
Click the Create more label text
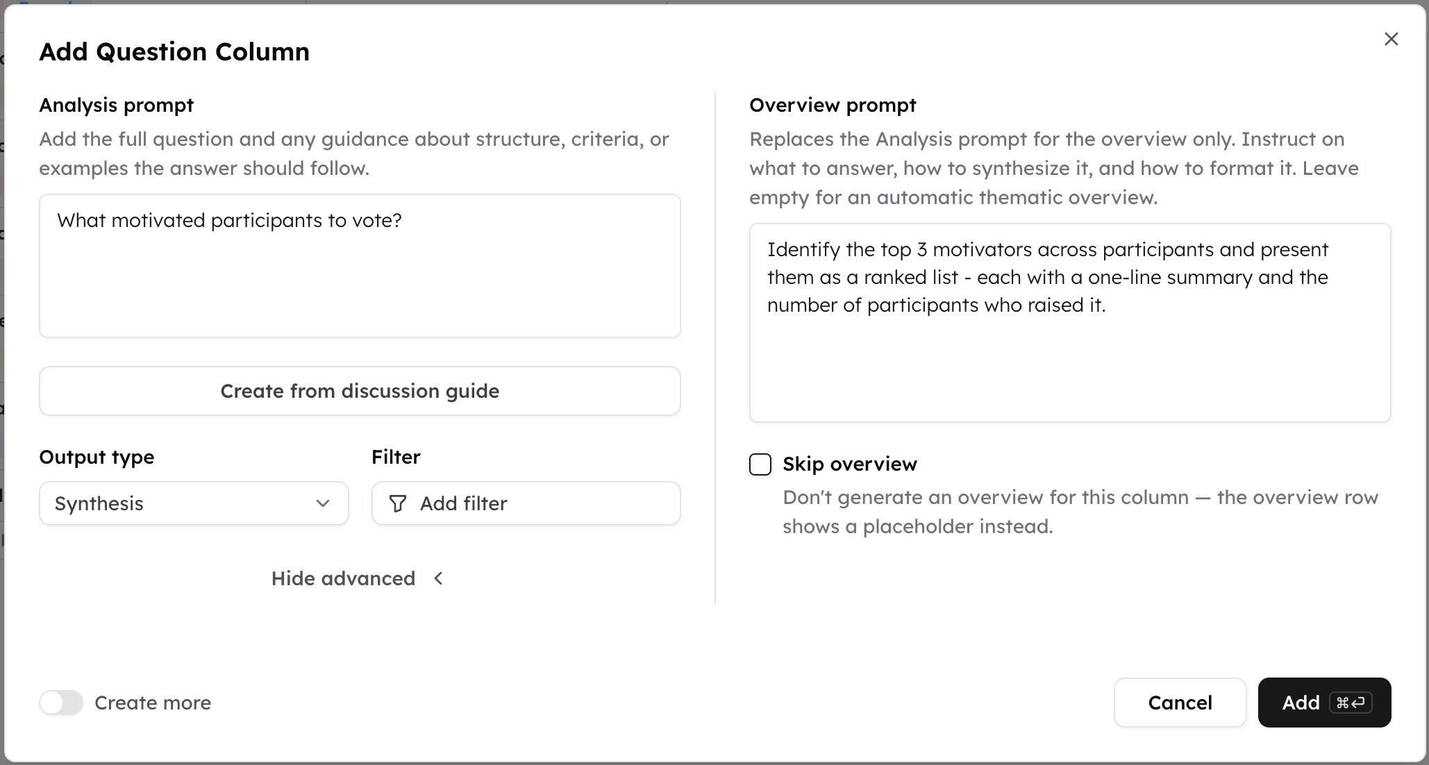click(153, 703)
